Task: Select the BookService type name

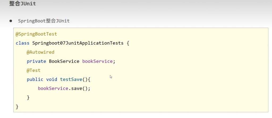Action: pyautogui.click(x=64, y=61)
